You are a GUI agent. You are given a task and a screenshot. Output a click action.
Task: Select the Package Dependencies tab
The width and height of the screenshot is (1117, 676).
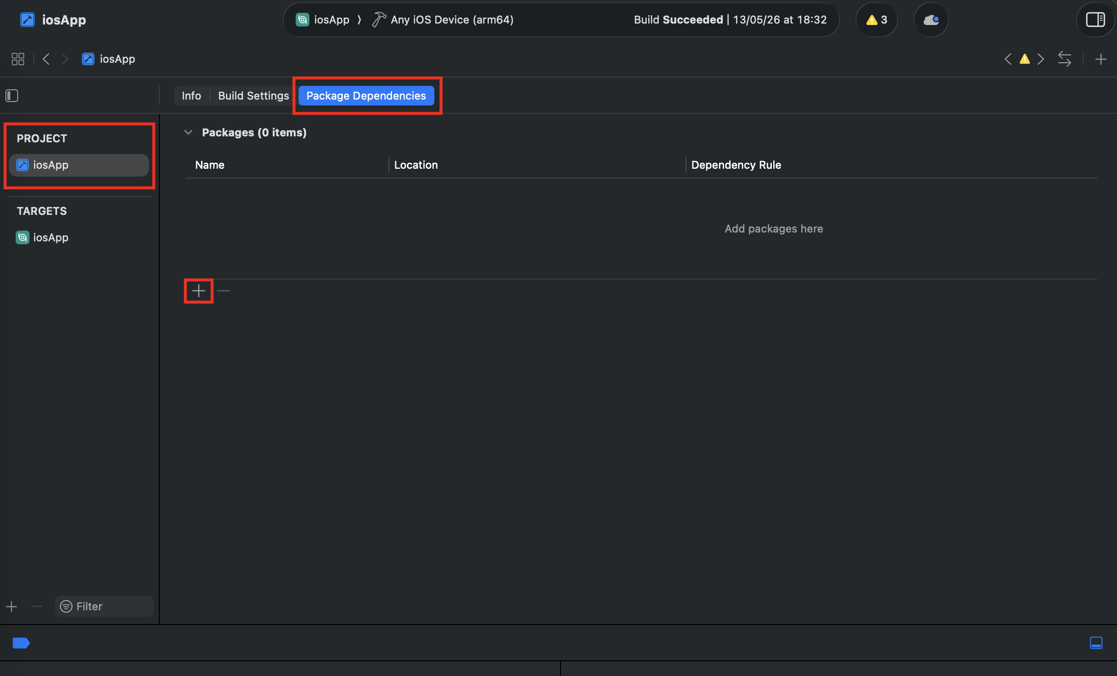pyautogui.click(x=366, y=96)
